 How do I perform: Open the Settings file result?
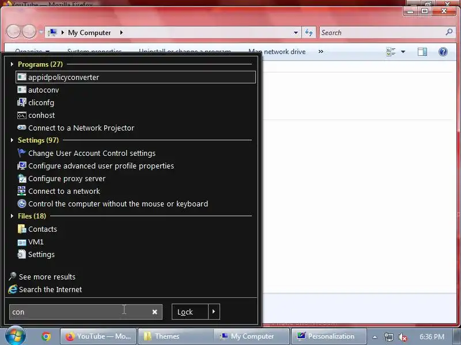41,255
